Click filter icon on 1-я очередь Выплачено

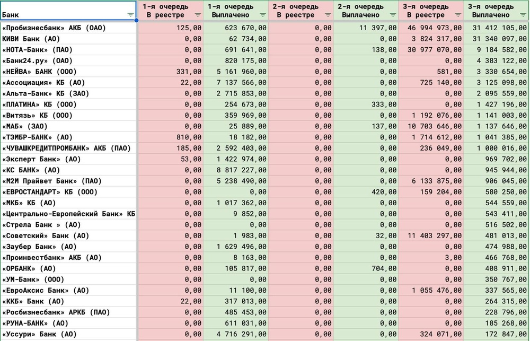tap(262, 15)
